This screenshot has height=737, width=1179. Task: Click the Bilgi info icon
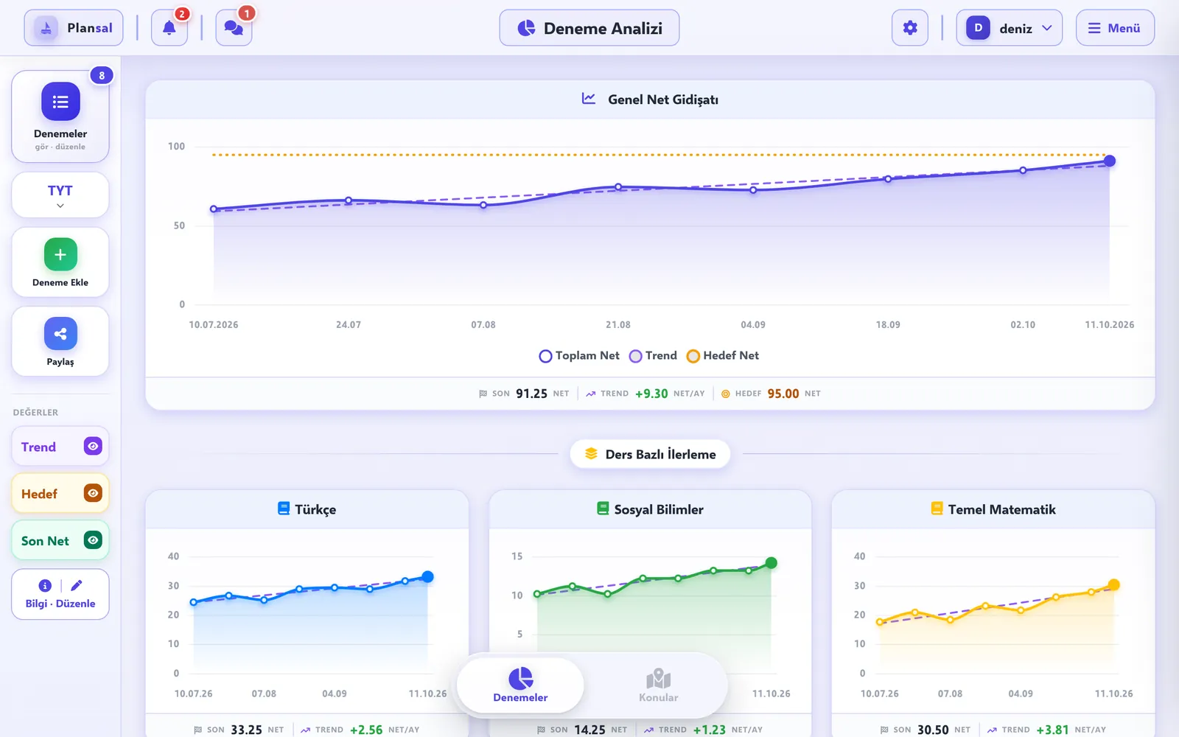[x=45, y=586]
